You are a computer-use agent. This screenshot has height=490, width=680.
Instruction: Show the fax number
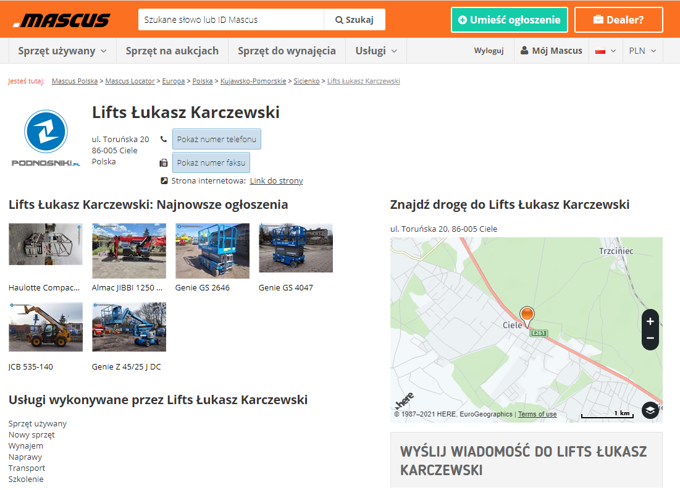click(x=211, y=163)
